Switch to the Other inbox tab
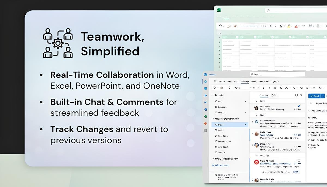327x187 pixels. [274, 95]
